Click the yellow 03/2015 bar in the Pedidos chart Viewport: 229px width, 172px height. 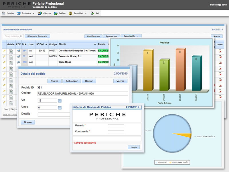coord(148,70)
